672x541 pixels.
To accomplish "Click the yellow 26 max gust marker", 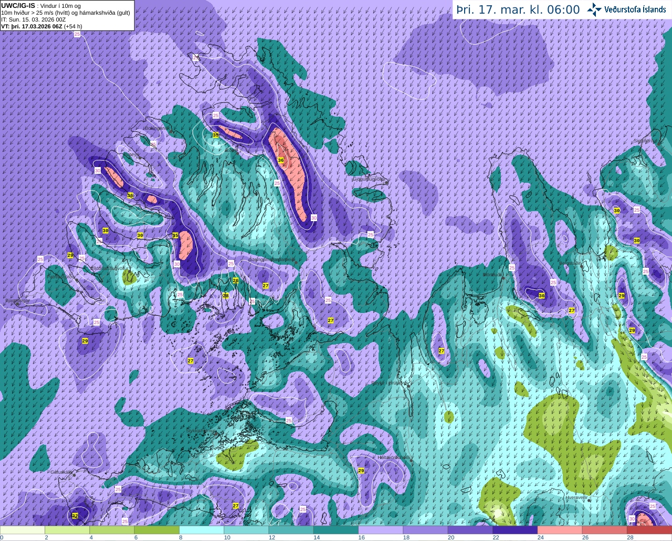I will 236,280.
